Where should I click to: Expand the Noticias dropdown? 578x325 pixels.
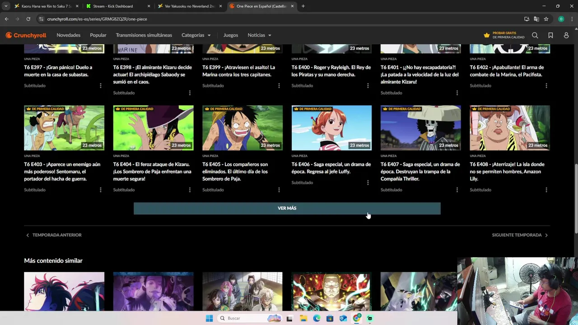click(259, 35)
